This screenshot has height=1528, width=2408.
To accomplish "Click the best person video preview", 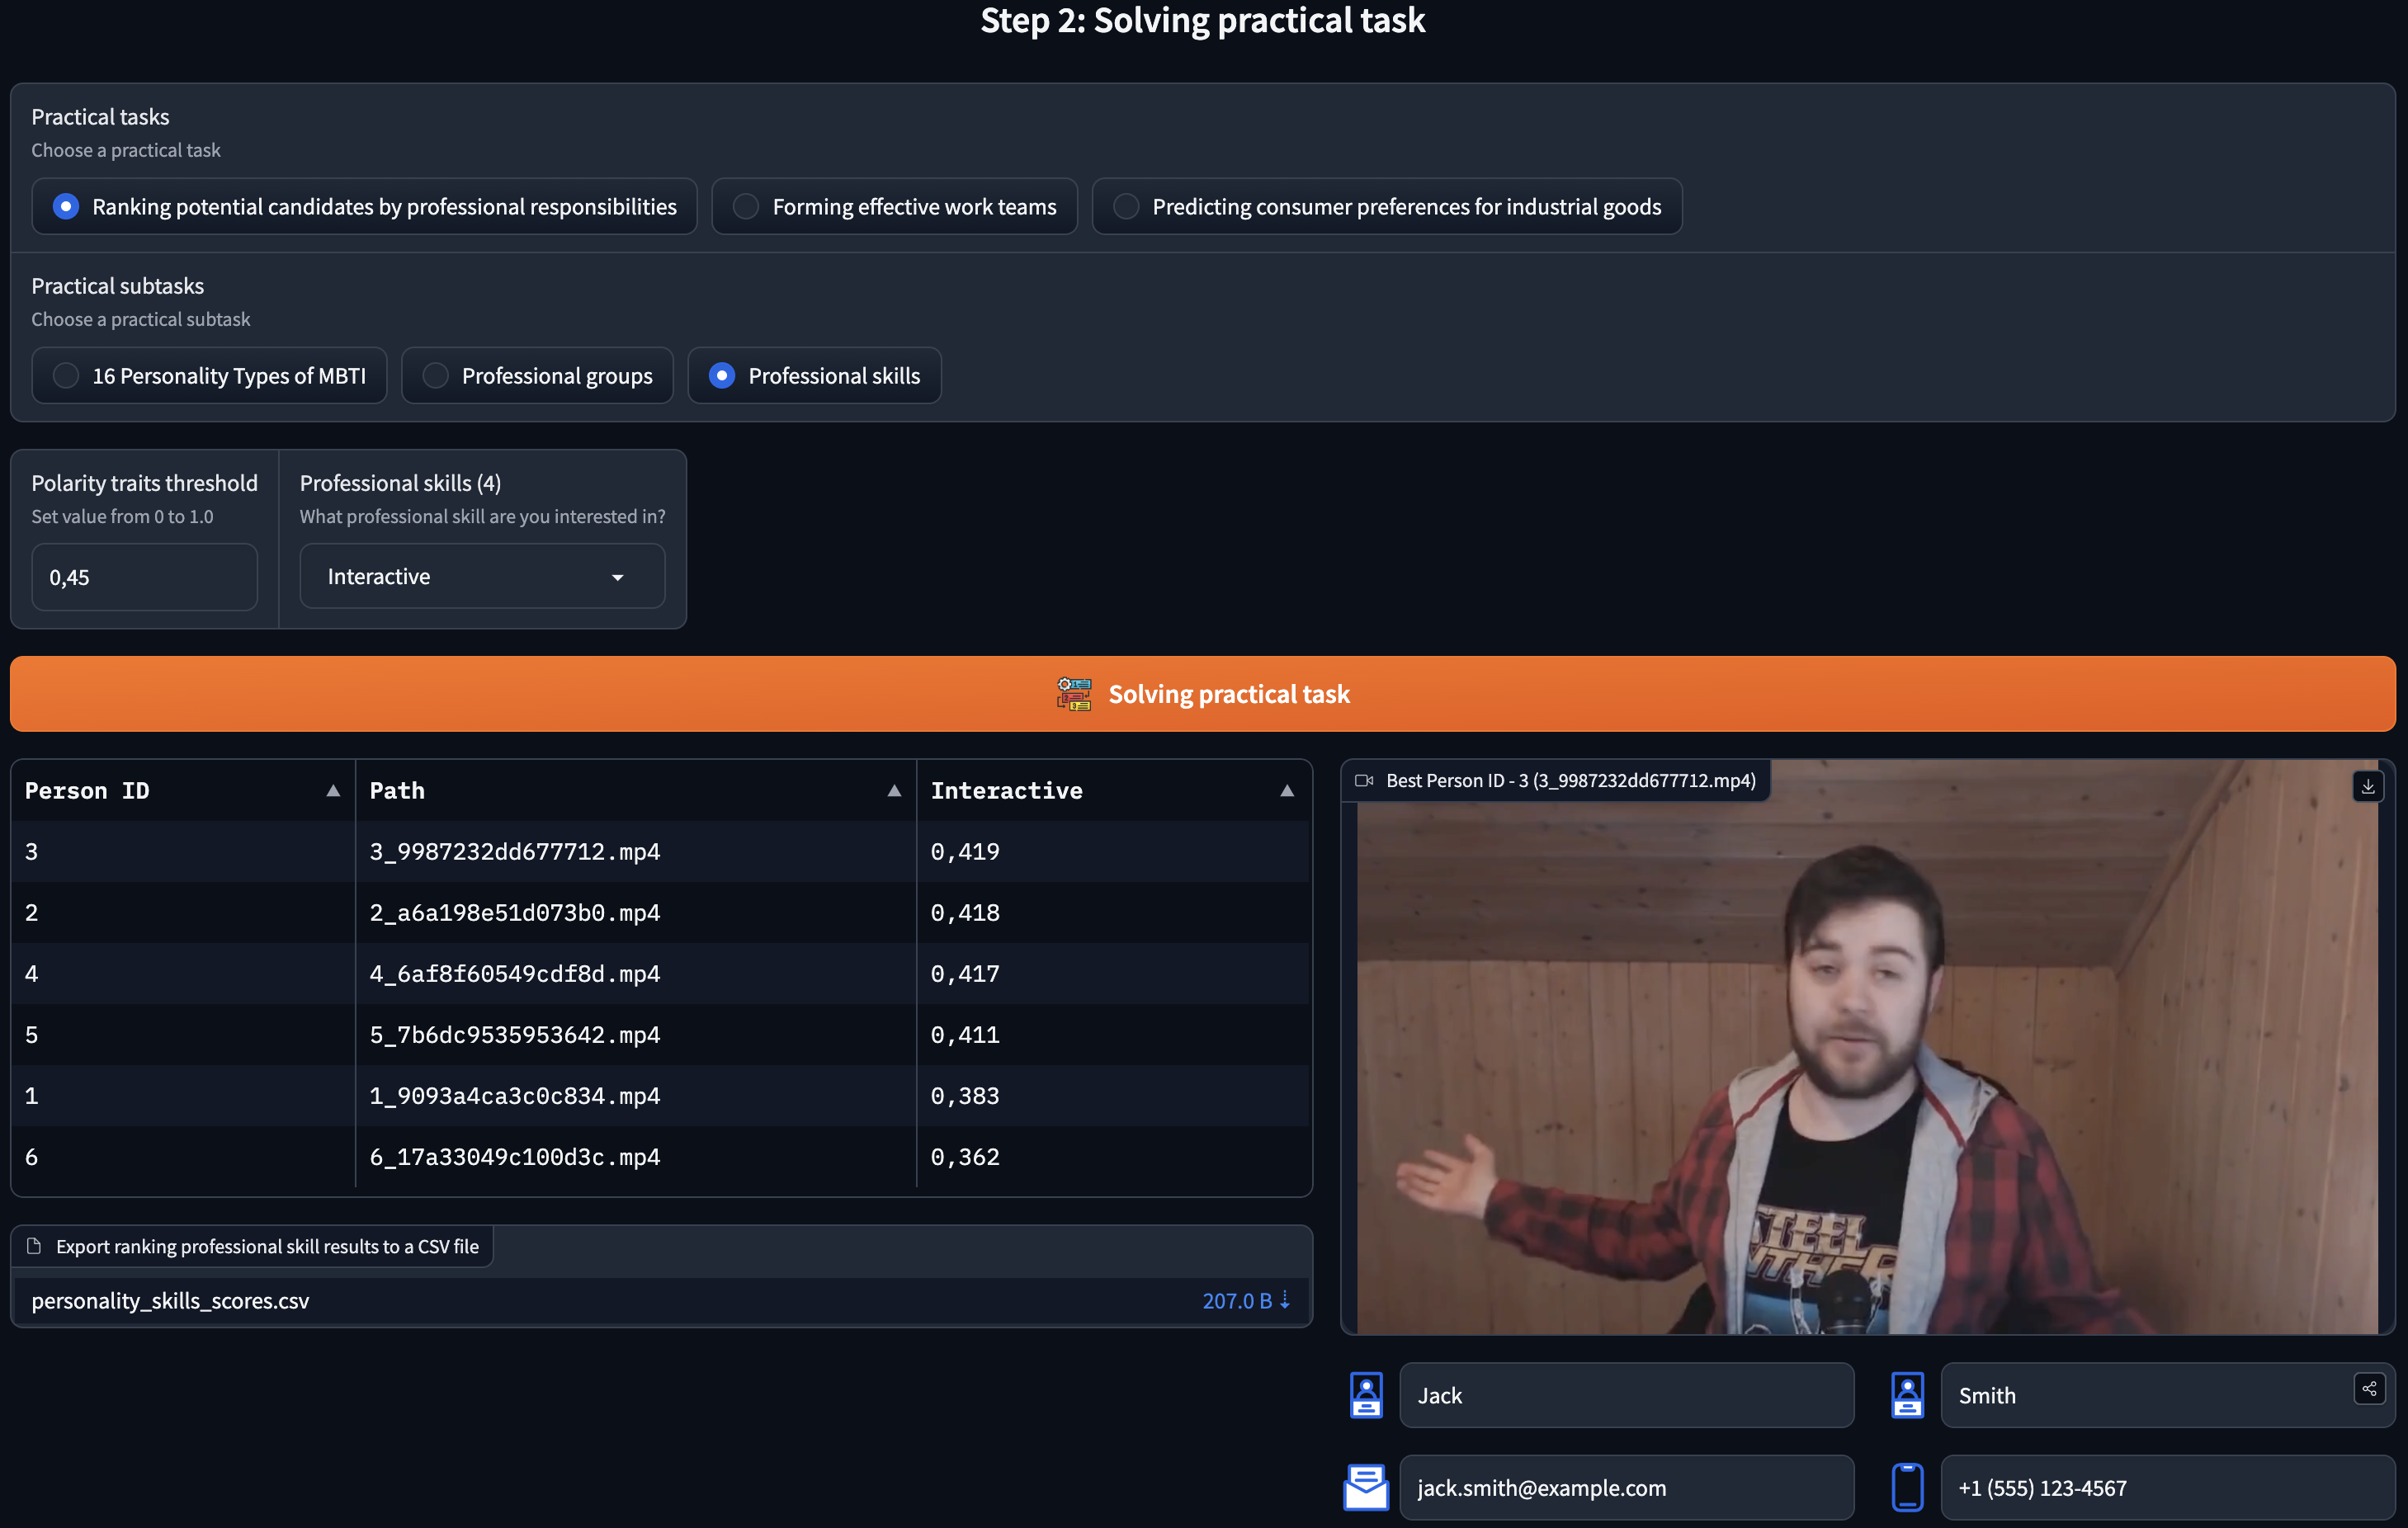I will 1866,1070.
